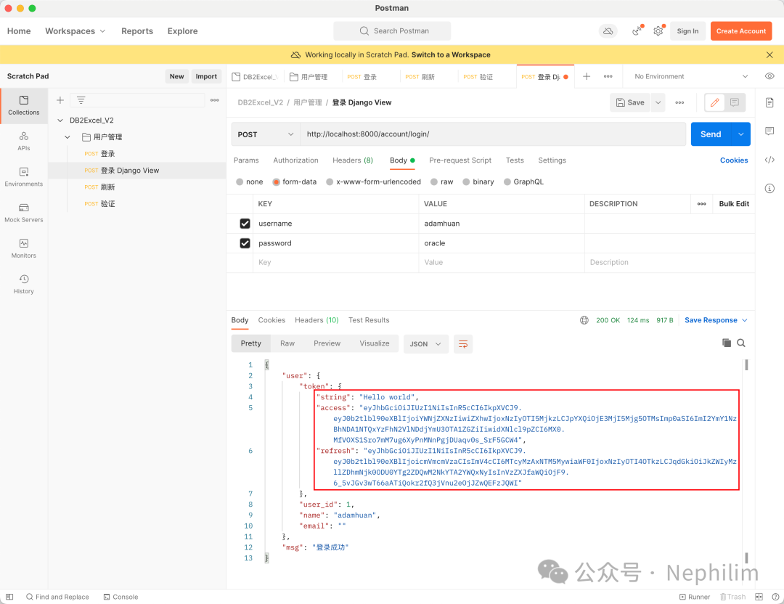Open the help icon in status bar

tap(775, 597)
